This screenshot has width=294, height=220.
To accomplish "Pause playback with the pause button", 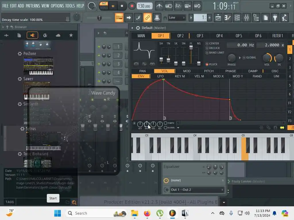I will (113, 6).
